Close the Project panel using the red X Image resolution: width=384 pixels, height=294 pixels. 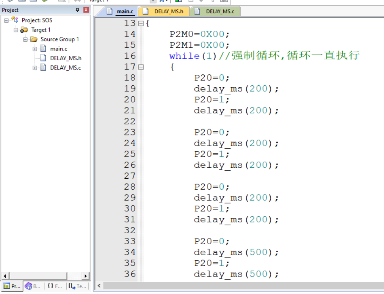tap(86, 10)
